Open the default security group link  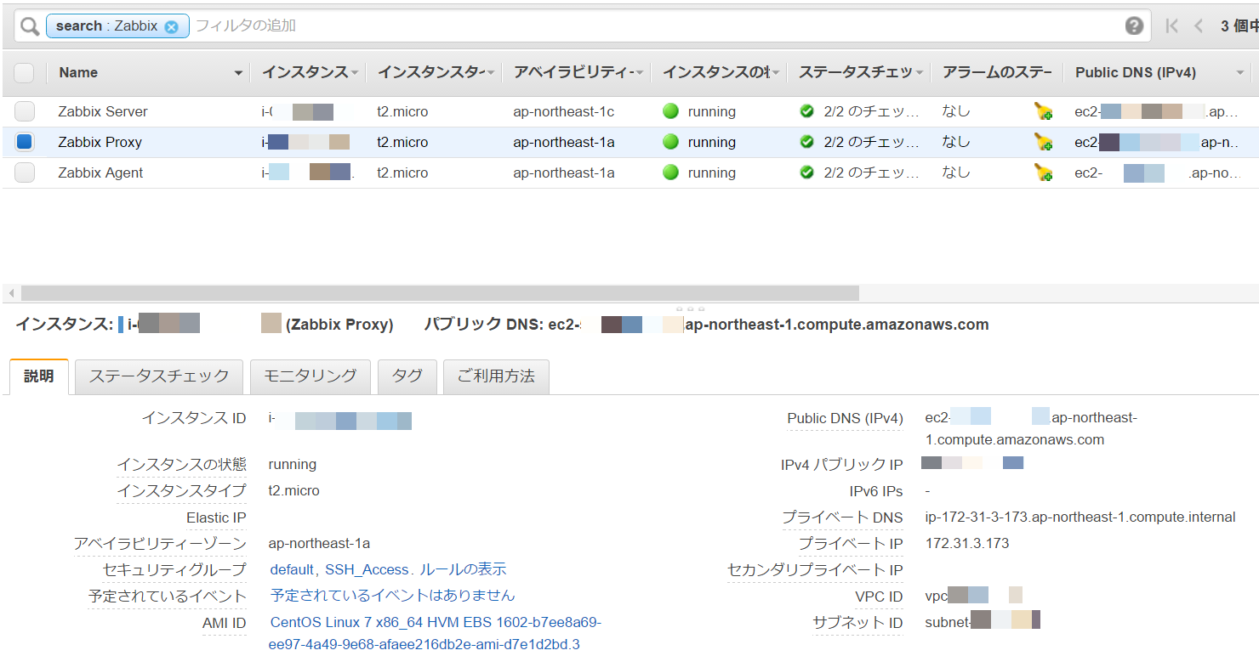click(293, 569)
